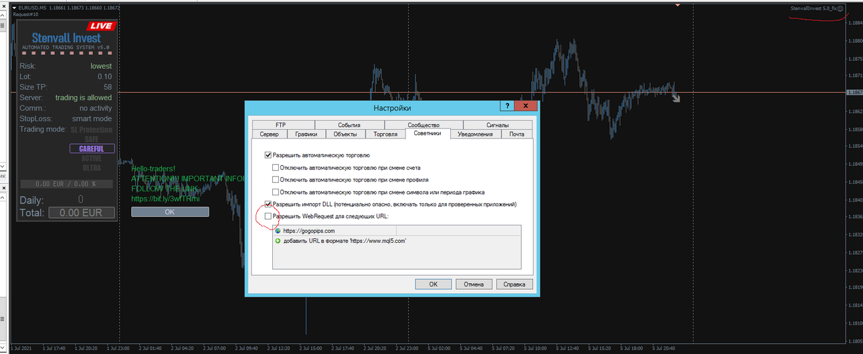The width and height of the screenshot is (863, 354).
Task: Click the добавить URL в формате row
Action: click(397, 240)
